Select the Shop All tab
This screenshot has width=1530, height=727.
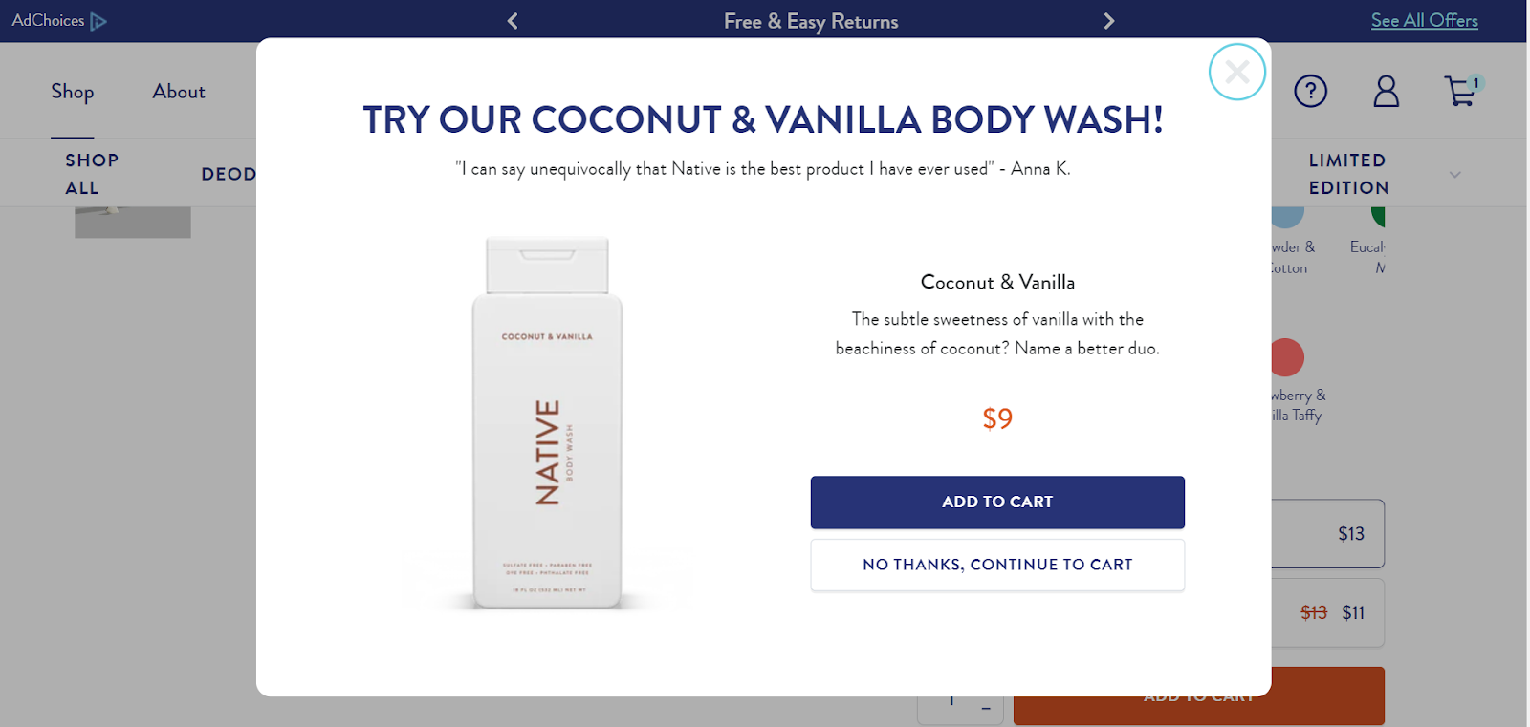[x=92, y=174]
